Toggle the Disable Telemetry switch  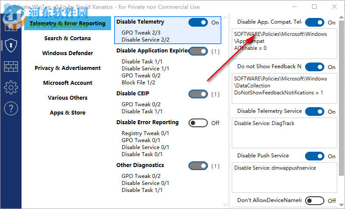(198, 23)
